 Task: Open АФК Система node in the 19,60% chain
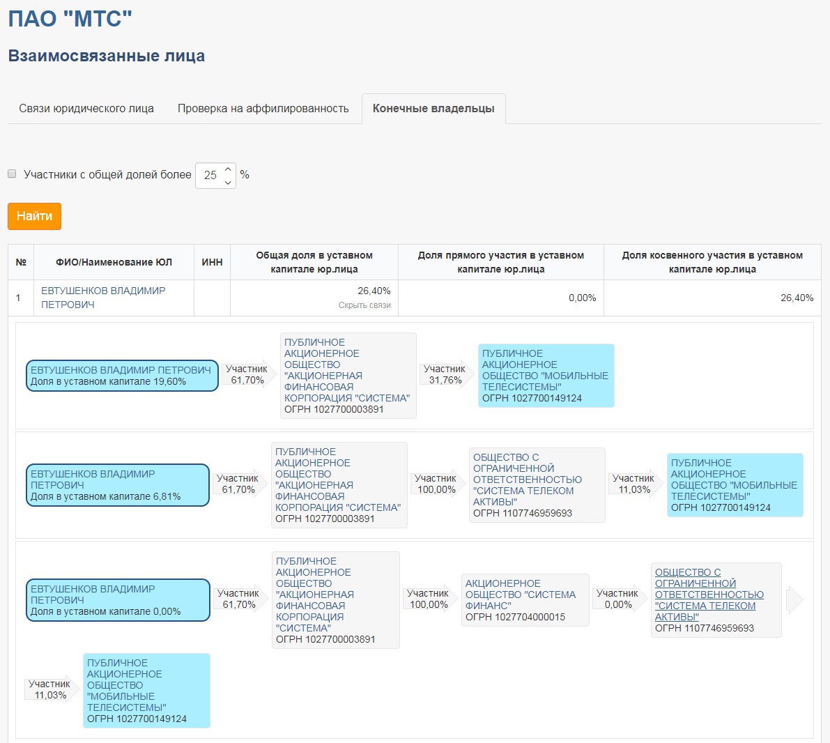tap(348, 376)
